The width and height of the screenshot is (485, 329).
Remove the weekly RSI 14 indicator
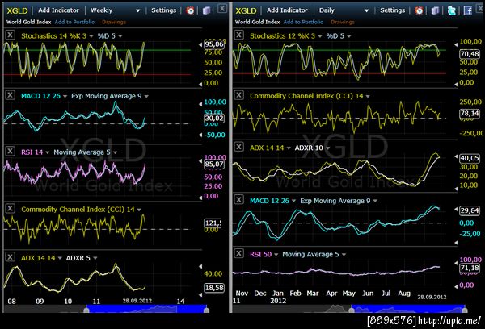(10, 152)
